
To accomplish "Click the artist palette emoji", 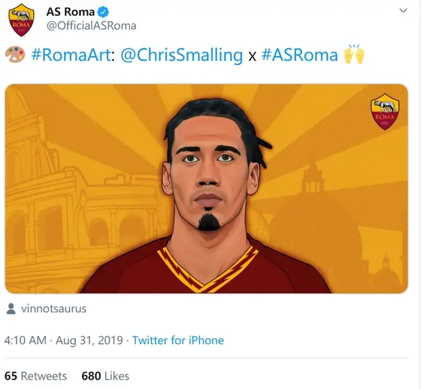I will 15,55.
